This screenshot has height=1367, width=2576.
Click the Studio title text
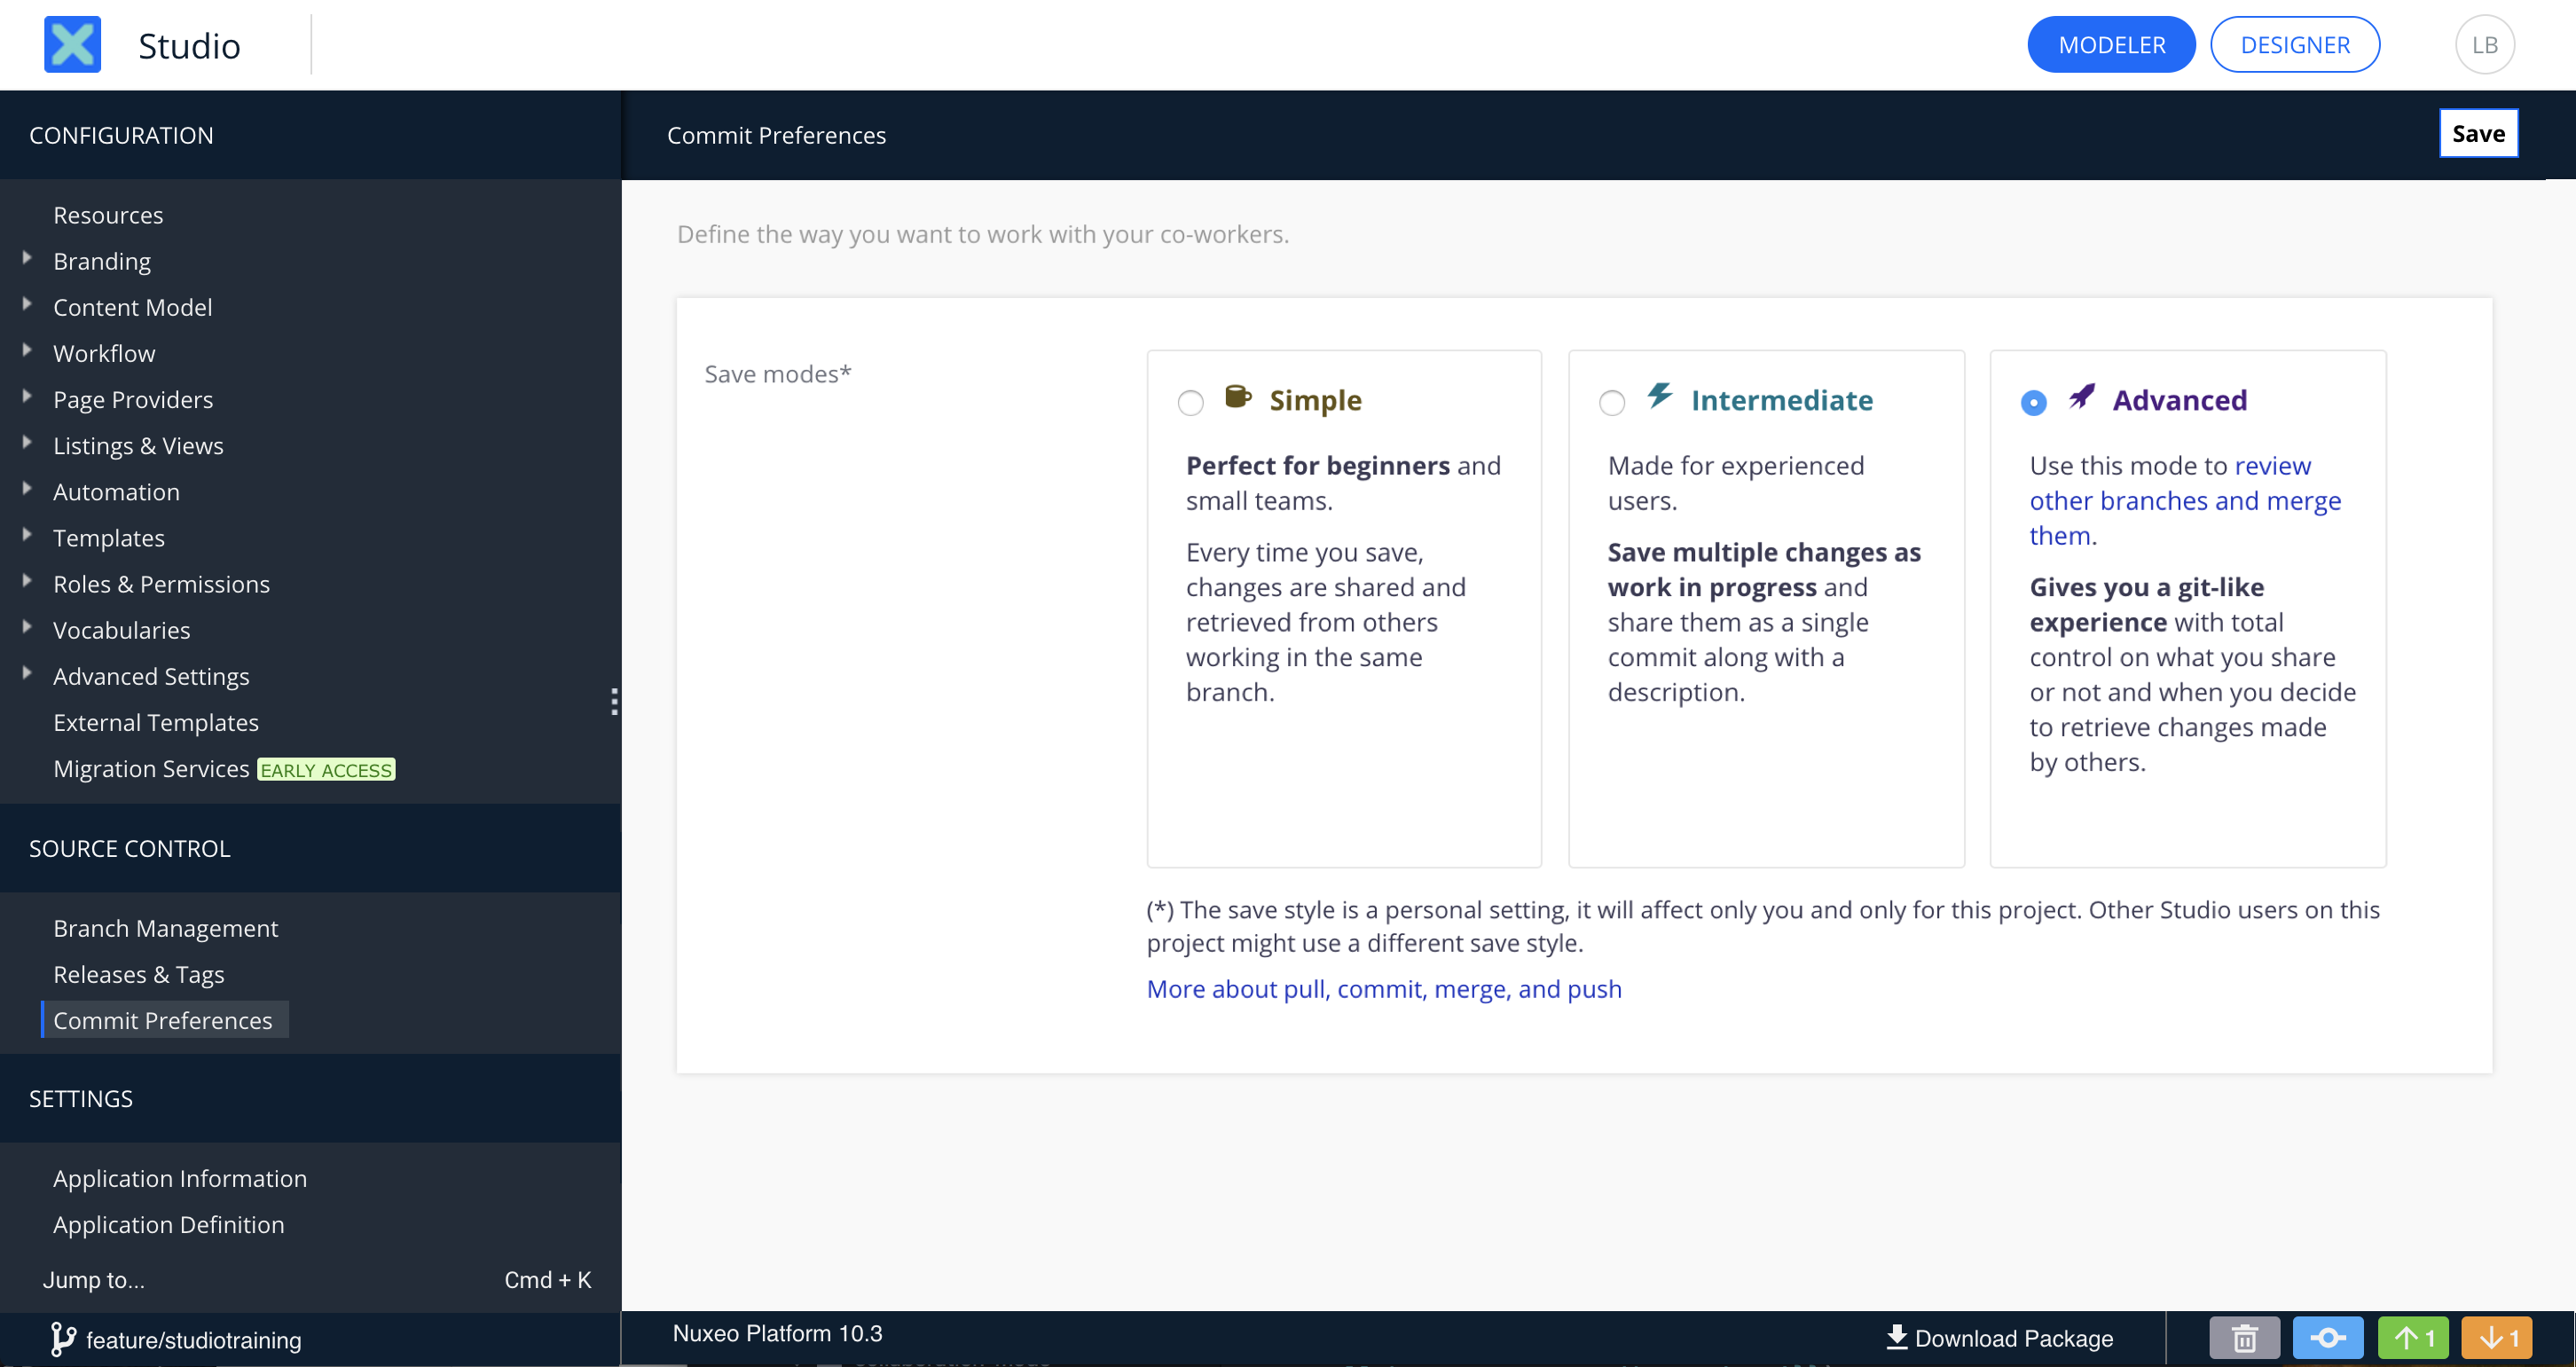pyautogui.click(x=189, y=45)
